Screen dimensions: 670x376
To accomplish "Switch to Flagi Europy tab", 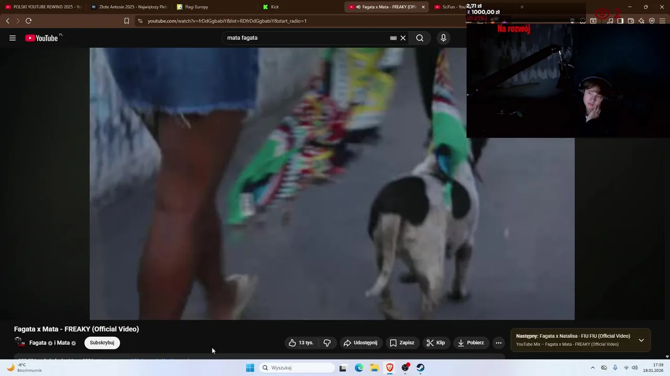I will click(x=215, y=7).
